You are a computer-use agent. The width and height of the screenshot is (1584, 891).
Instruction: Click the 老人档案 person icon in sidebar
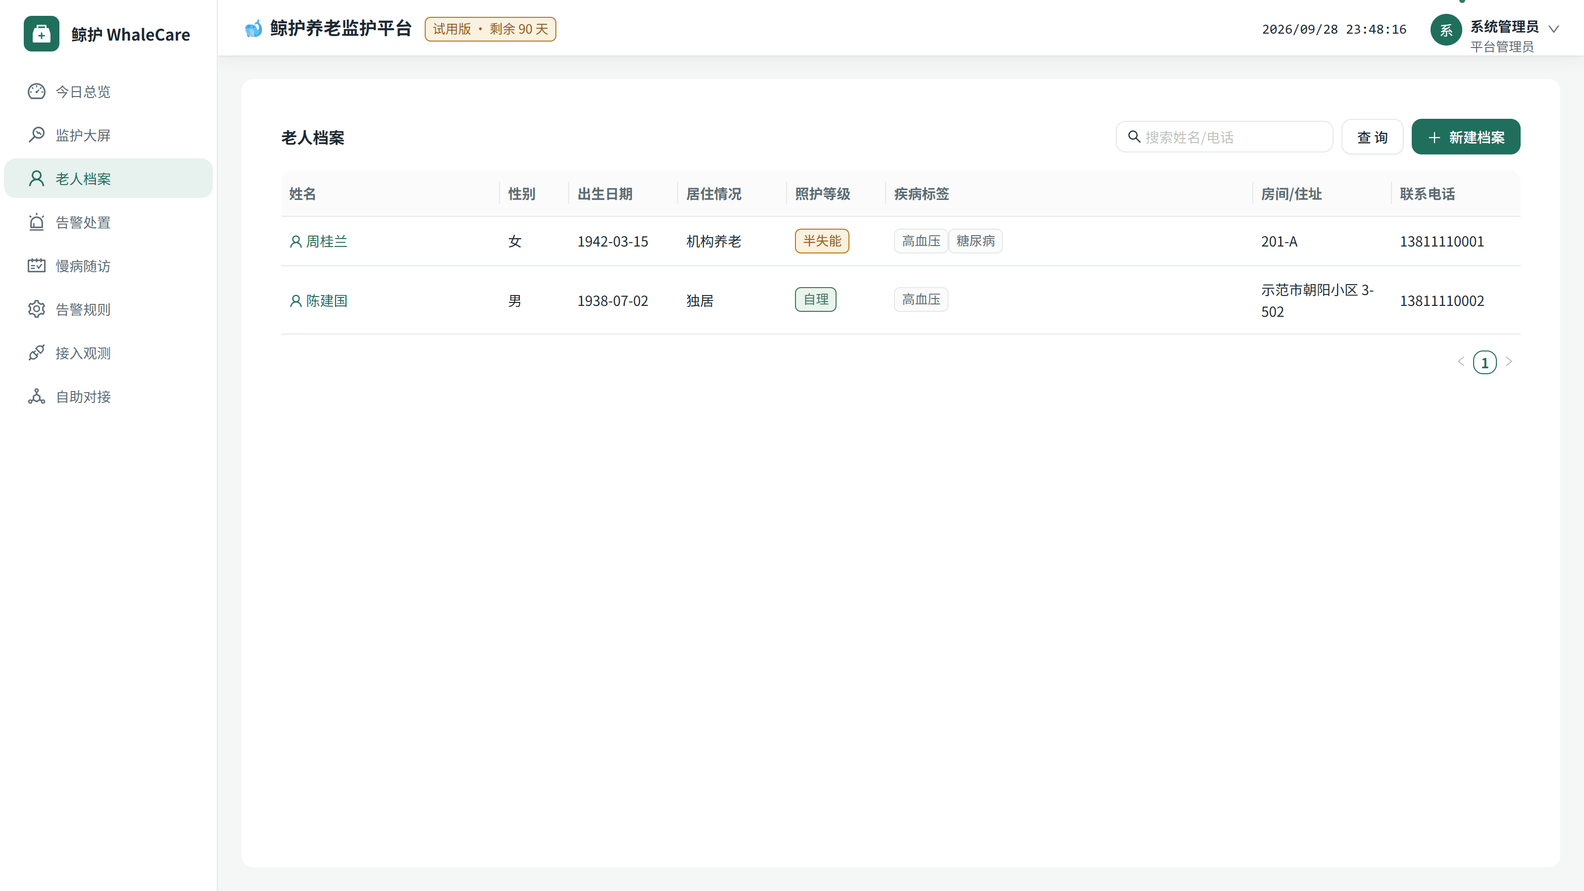pos(36,179)
